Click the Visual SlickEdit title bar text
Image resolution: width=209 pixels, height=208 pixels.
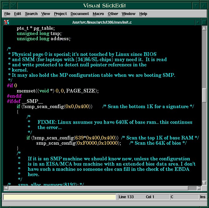coord(104,6)
